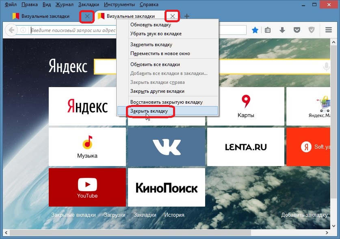Maximize the browser window
Viewport: 340px width, 239px height.
tap(314, 4)
